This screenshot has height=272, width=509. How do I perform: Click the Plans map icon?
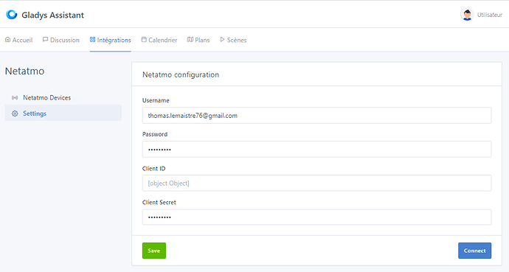click(x=190, y=40)
